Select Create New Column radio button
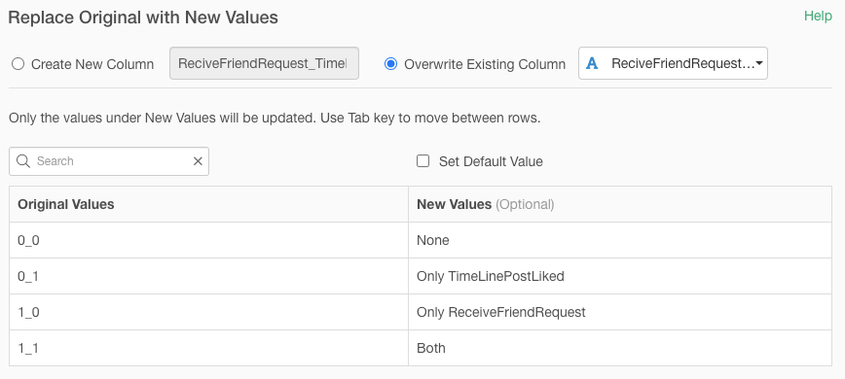This screenshot has width=845, height=379. [18, 64]
